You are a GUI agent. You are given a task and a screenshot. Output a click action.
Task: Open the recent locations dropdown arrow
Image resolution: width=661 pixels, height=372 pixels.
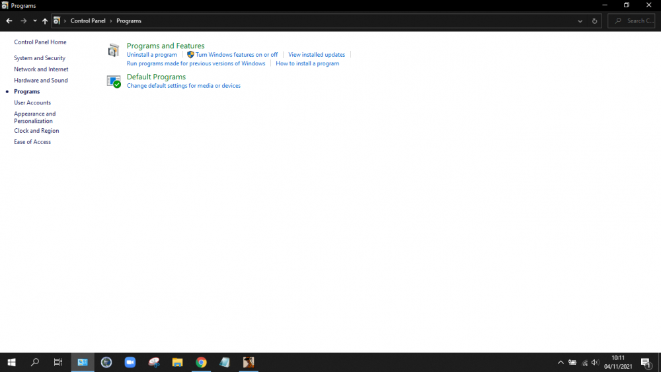35,20
